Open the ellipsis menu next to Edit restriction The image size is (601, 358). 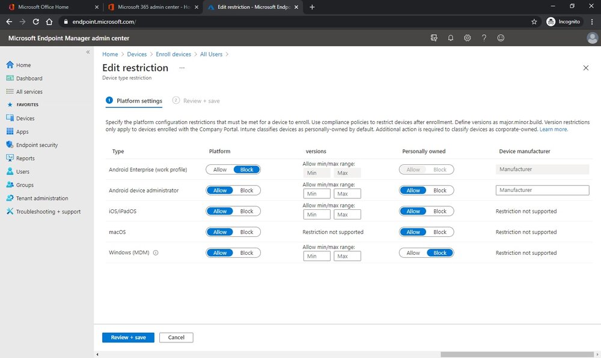[182, 68]
